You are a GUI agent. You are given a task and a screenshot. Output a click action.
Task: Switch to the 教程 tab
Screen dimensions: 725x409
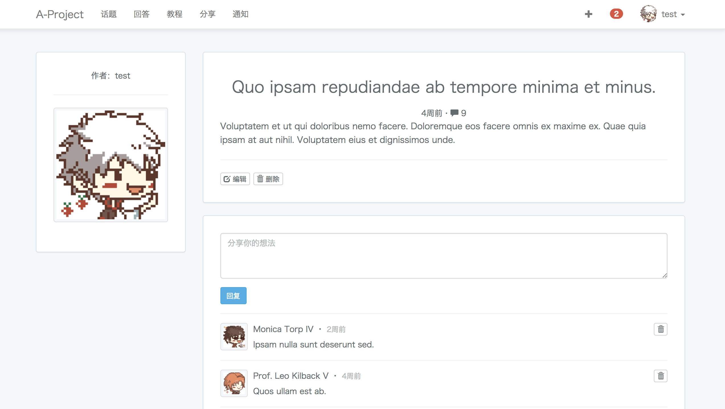(175, 14)
